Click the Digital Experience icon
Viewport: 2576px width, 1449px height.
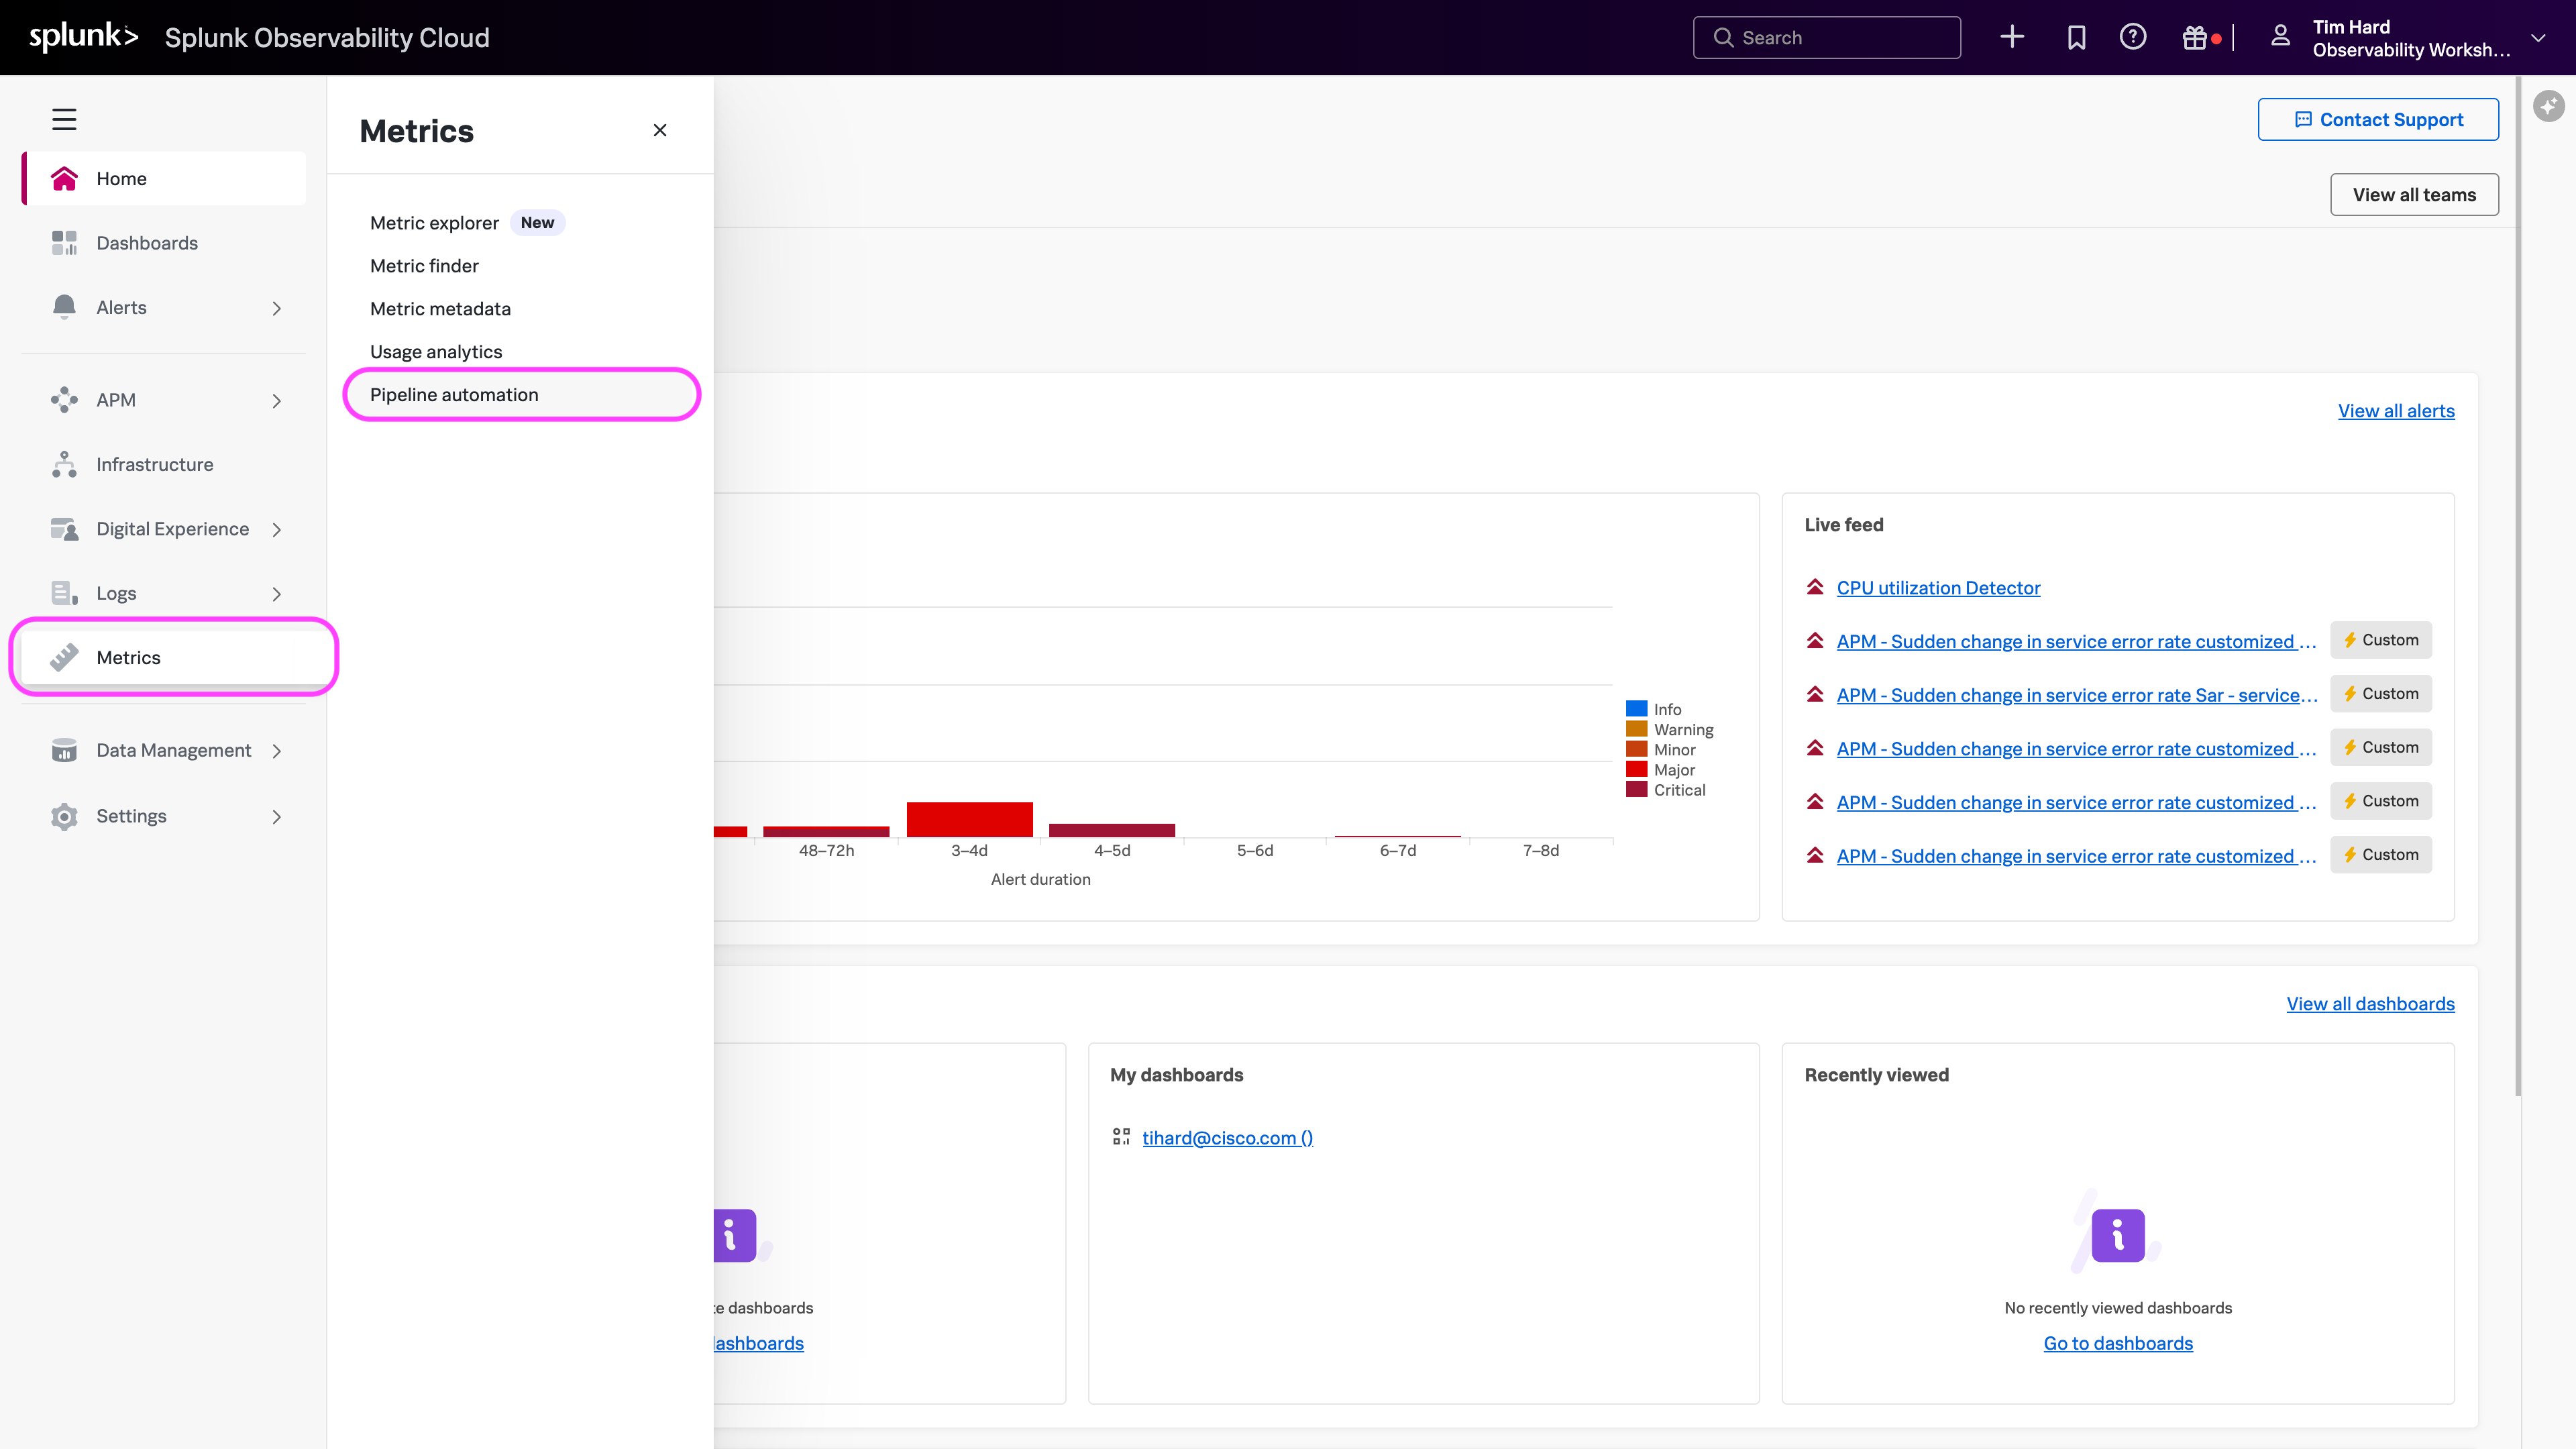pos(64,529)
